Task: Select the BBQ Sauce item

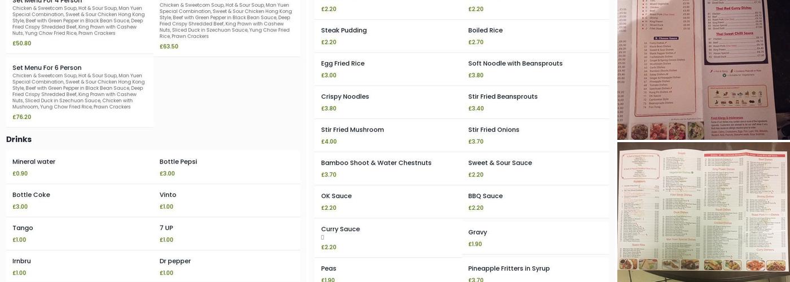Action: [485, 196]
